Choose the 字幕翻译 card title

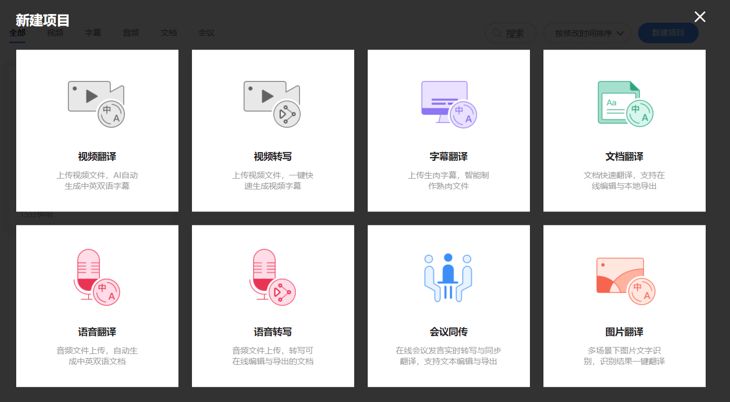click(449, 156)
